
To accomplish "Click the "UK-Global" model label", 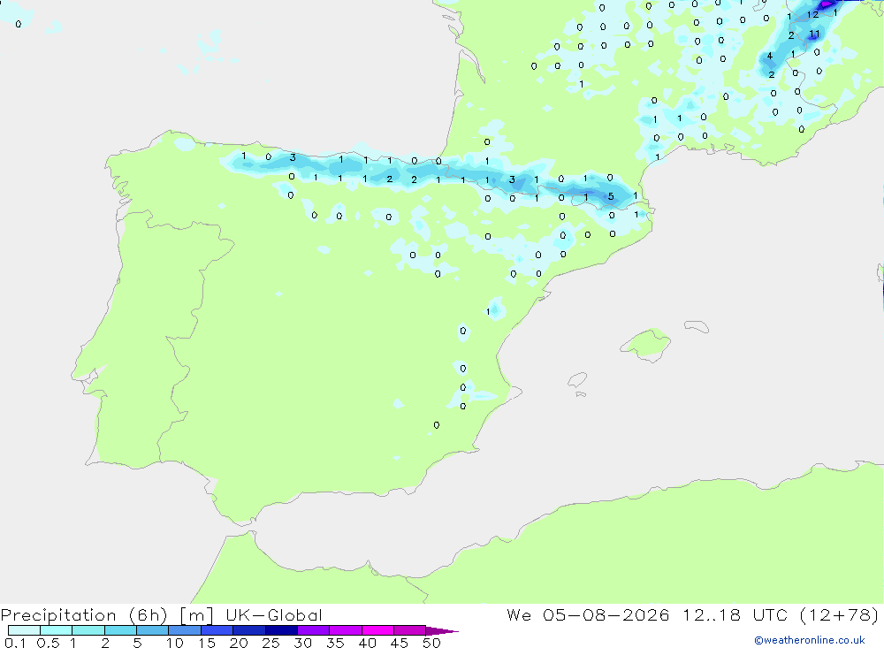I will (274, 615).
